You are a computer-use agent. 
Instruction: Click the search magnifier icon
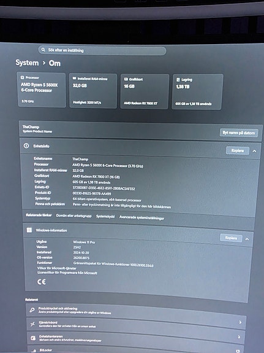pyautogui.click(x=43, y=50)
